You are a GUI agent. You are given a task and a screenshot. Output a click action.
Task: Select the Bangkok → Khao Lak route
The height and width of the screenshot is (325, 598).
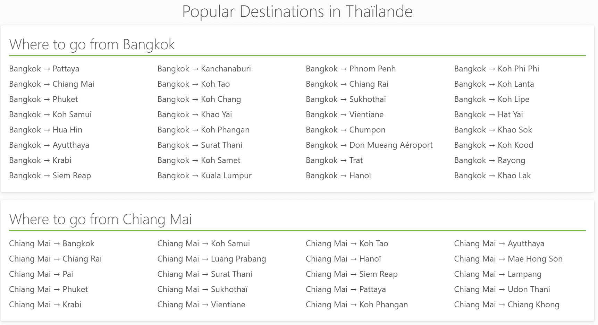point(492,176)
